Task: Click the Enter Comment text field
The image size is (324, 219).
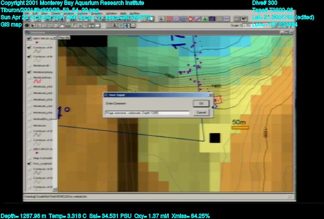Action: tap(147, 112)
